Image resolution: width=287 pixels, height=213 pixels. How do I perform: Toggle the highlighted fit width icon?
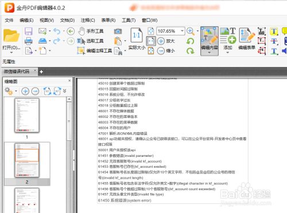click(151, 41)
